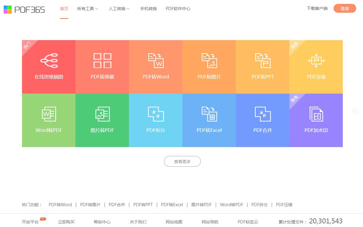Image resolution: width=363 pixels, height=227 pixels.
Task: Launch the Word转PDF tile icon
Action: click(x=49, y=114)
